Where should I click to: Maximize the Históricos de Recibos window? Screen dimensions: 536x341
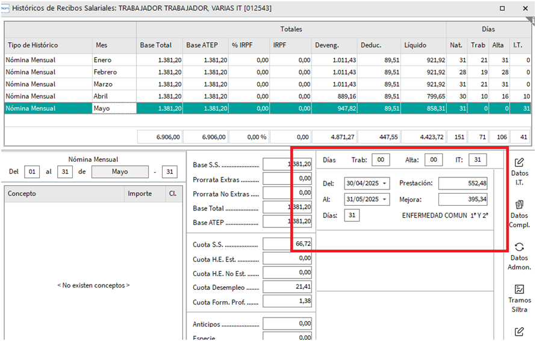click(x=503, y=9)
